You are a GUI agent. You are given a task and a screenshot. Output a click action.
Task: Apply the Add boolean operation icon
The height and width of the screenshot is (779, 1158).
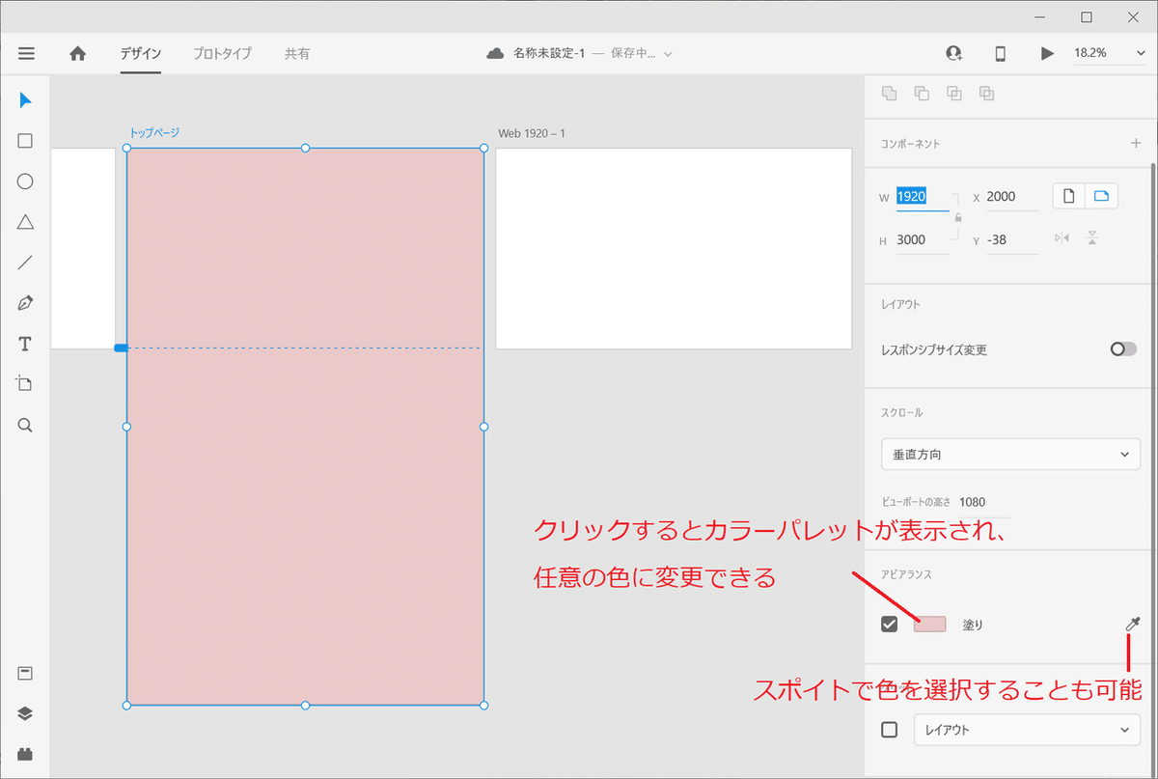[x=890, y=94]
